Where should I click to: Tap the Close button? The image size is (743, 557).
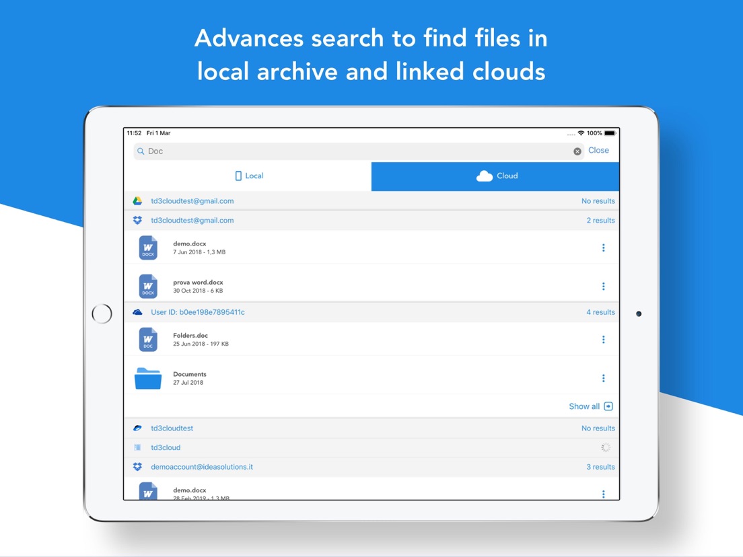(598, 150)
